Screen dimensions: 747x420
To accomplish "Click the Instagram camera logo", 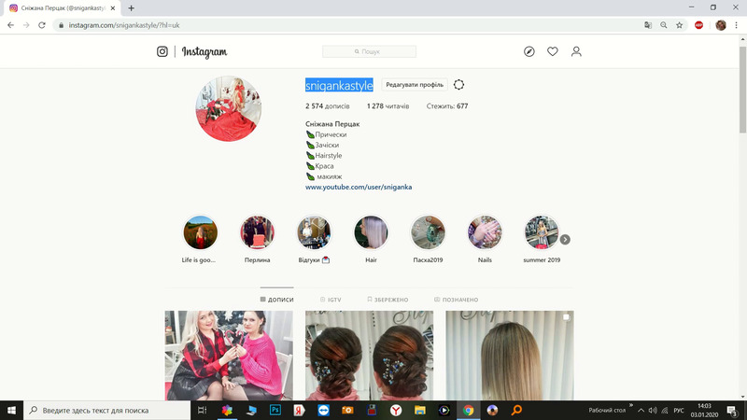I will (x=162, y=52).
